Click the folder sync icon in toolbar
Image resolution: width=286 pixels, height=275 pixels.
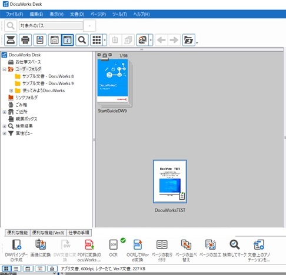point(188,40)
